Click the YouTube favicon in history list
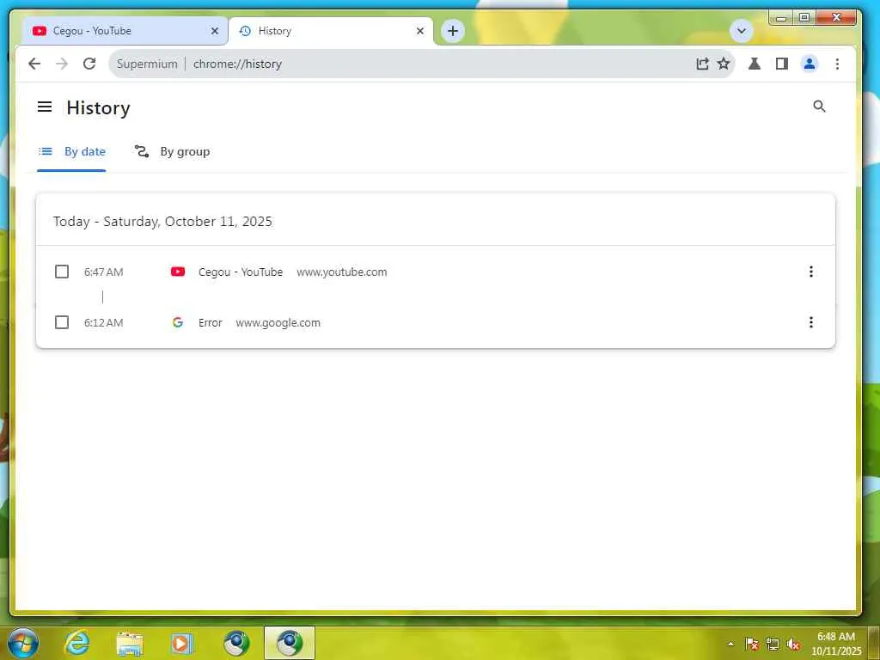880x660 pixels. tap(178, 272)
